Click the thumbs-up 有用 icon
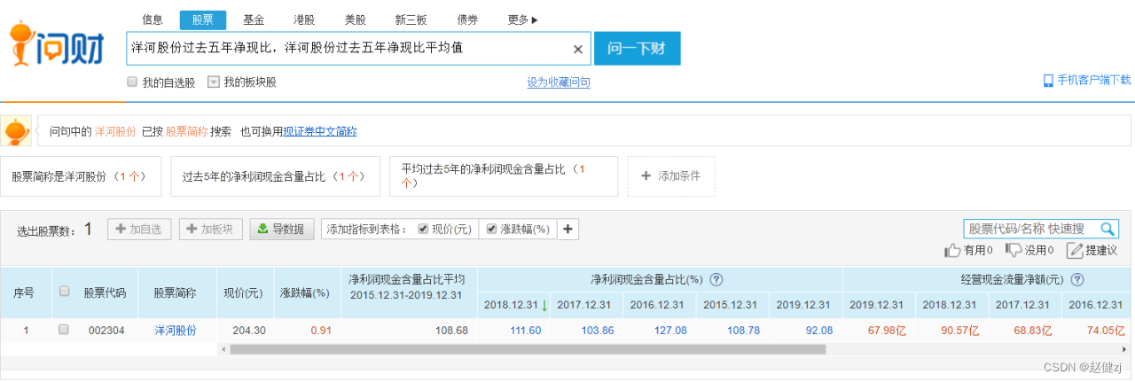 pyautogui.click(x=953, y=250)
